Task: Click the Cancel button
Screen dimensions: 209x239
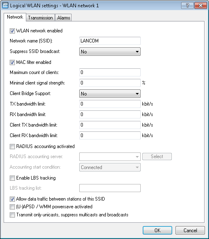Action: coord(190,230)
